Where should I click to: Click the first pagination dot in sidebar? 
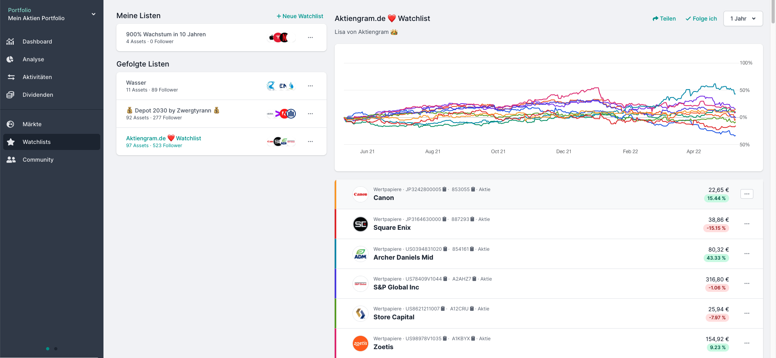point(48,349)
